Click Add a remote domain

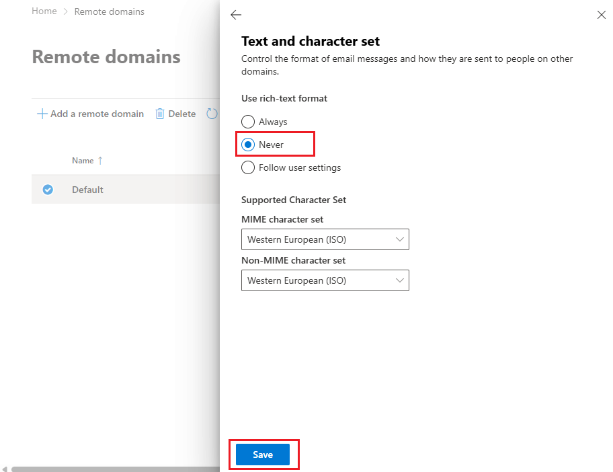pos(90,114)
